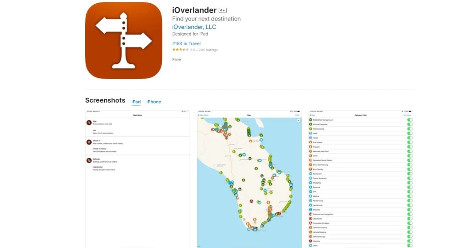Tap None in the Category Filter header
Image resolution: width=474 pixels, height=248 pixels.
pyautogui.click(x=409, y=115)
